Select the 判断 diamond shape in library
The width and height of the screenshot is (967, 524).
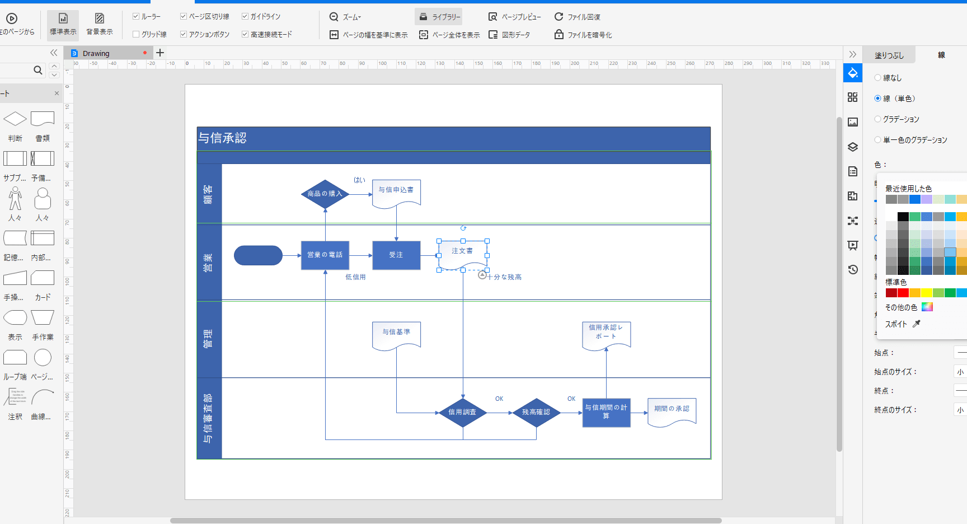point(15,119)
